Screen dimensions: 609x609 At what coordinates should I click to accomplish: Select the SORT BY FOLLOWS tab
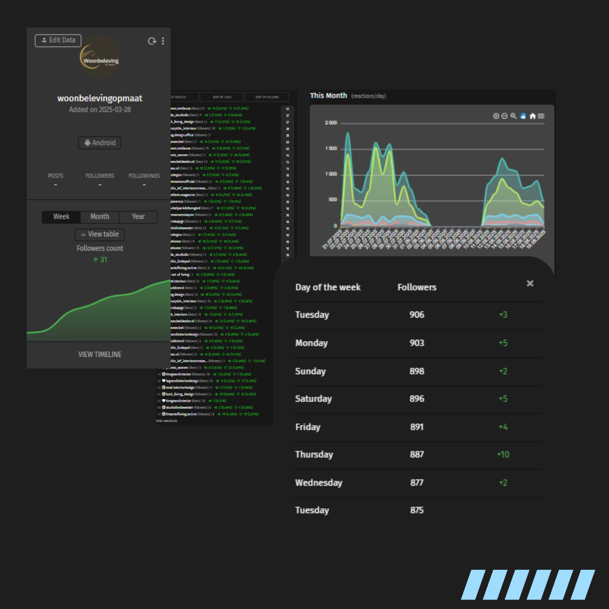coord(267,97)
